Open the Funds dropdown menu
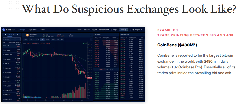Screen dimensions: 244x104 click(80, 30)
